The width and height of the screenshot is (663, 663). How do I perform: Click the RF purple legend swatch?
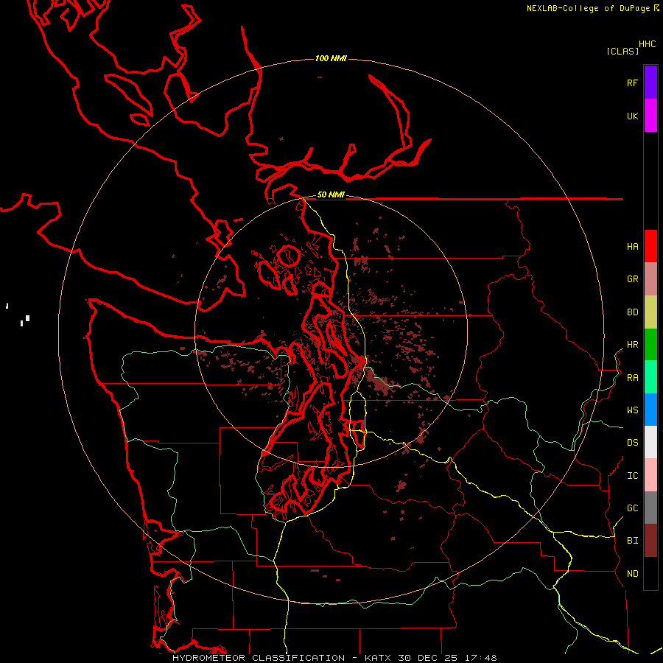(650, 83)
